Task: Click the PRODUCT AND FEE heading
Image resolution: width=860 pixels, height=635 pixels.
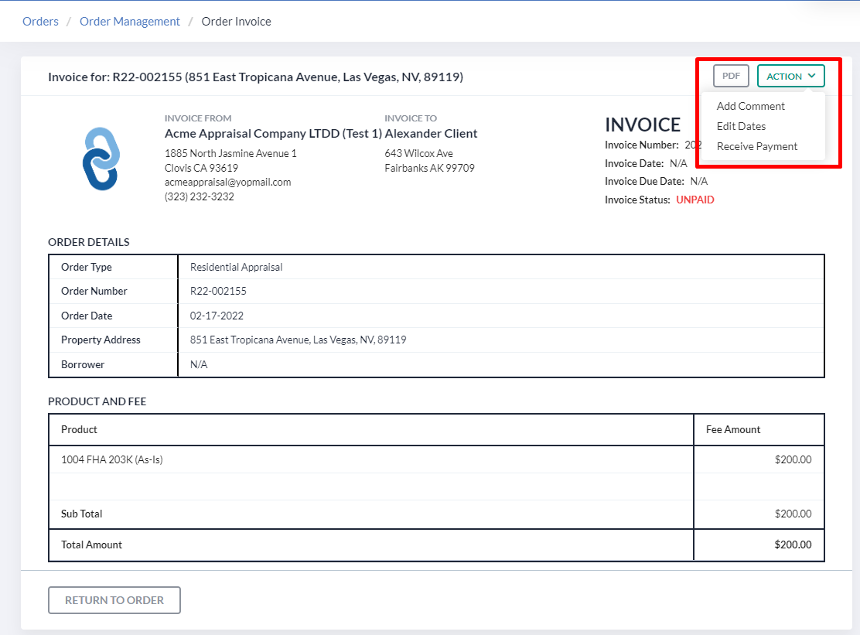Action: tap(97, 401)
